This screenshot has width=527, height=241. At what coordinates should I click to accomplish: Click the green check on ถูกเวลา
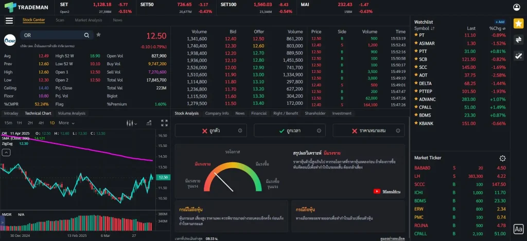[x=282, y=131]
